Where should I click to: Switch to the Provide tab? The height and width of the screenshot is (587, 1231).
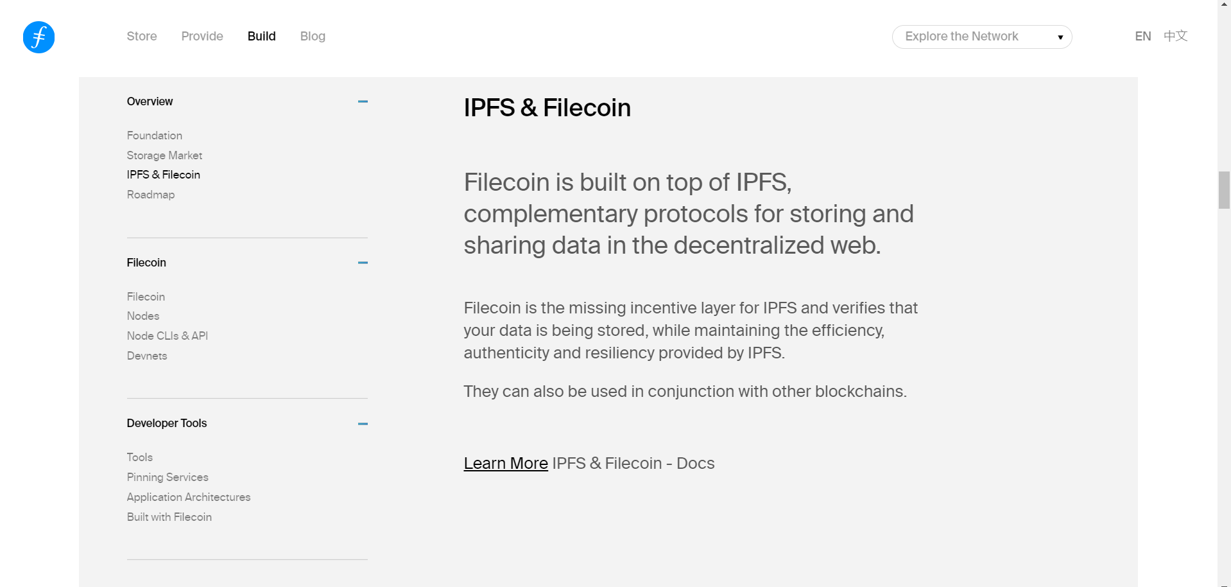[202, 36]
